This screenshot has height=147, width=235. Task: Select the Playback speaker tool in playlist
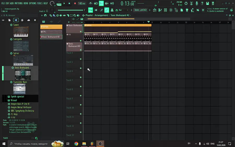click(x=78, y=15)
